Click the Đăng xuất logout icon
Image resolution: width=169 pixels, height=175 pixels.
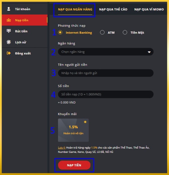tap(9, 53)
